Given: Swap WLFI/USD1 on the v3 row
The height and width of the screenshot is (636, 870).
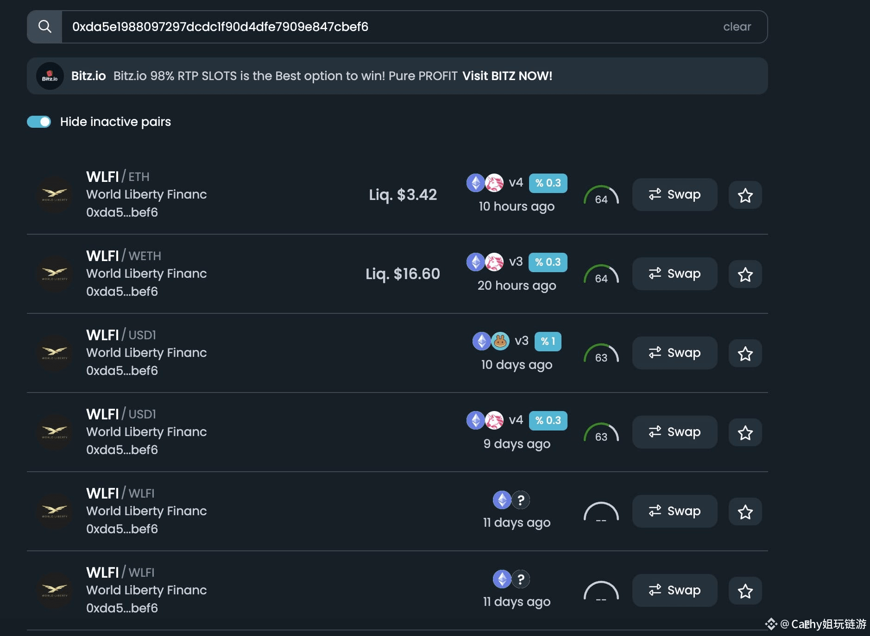Looking at the screenshot, I should point(675,353).
